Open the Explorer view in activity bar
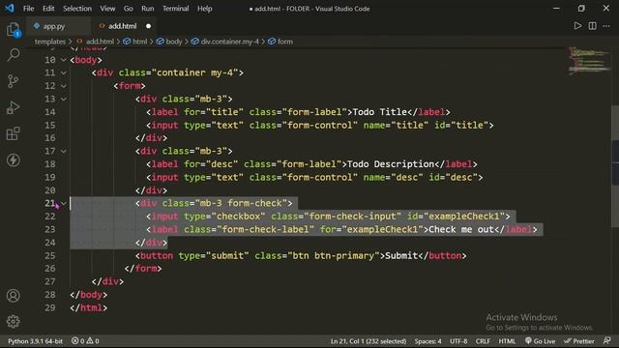Image resolution: width=619 pixels, height=348 pixels. (13, 29)
